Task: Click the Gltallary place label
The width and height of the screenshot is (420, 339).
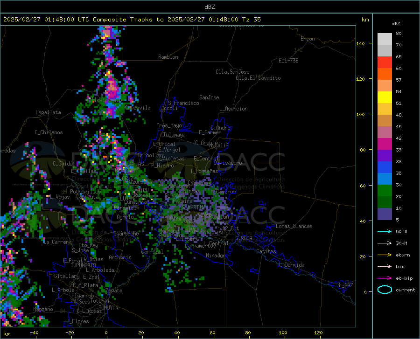Action: tap(67, 276)
